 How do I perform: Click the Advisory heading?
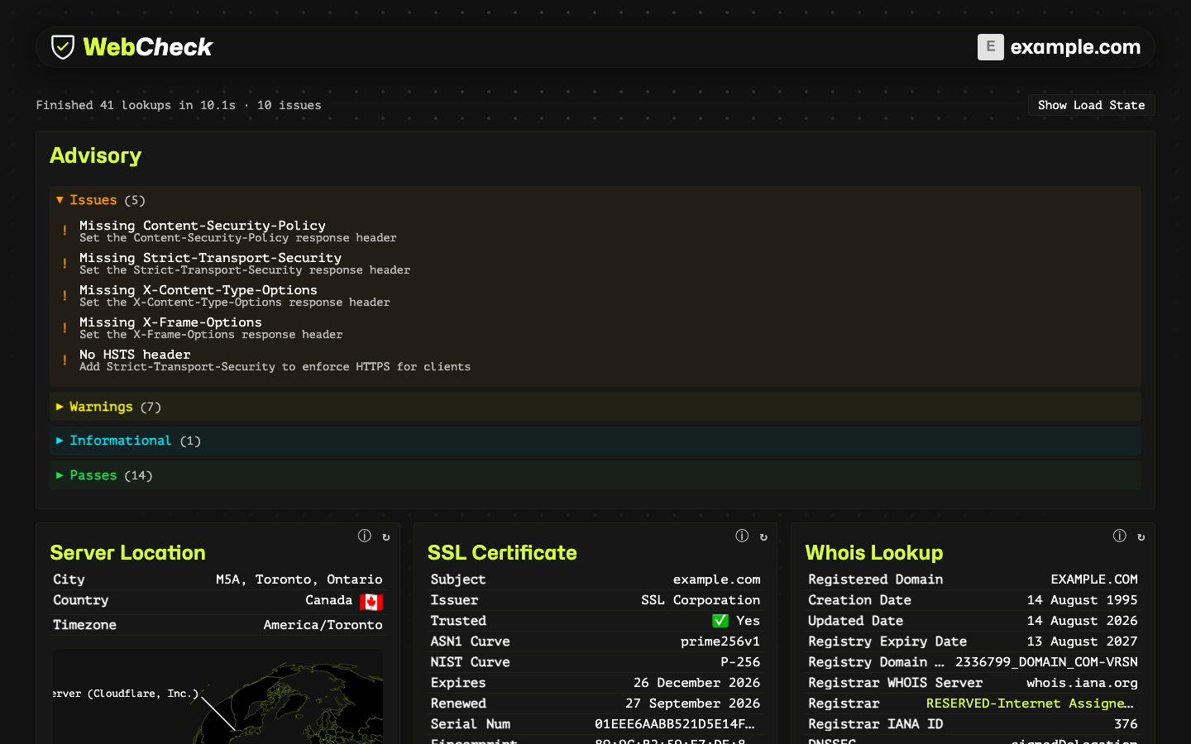(x=95, y=155)
